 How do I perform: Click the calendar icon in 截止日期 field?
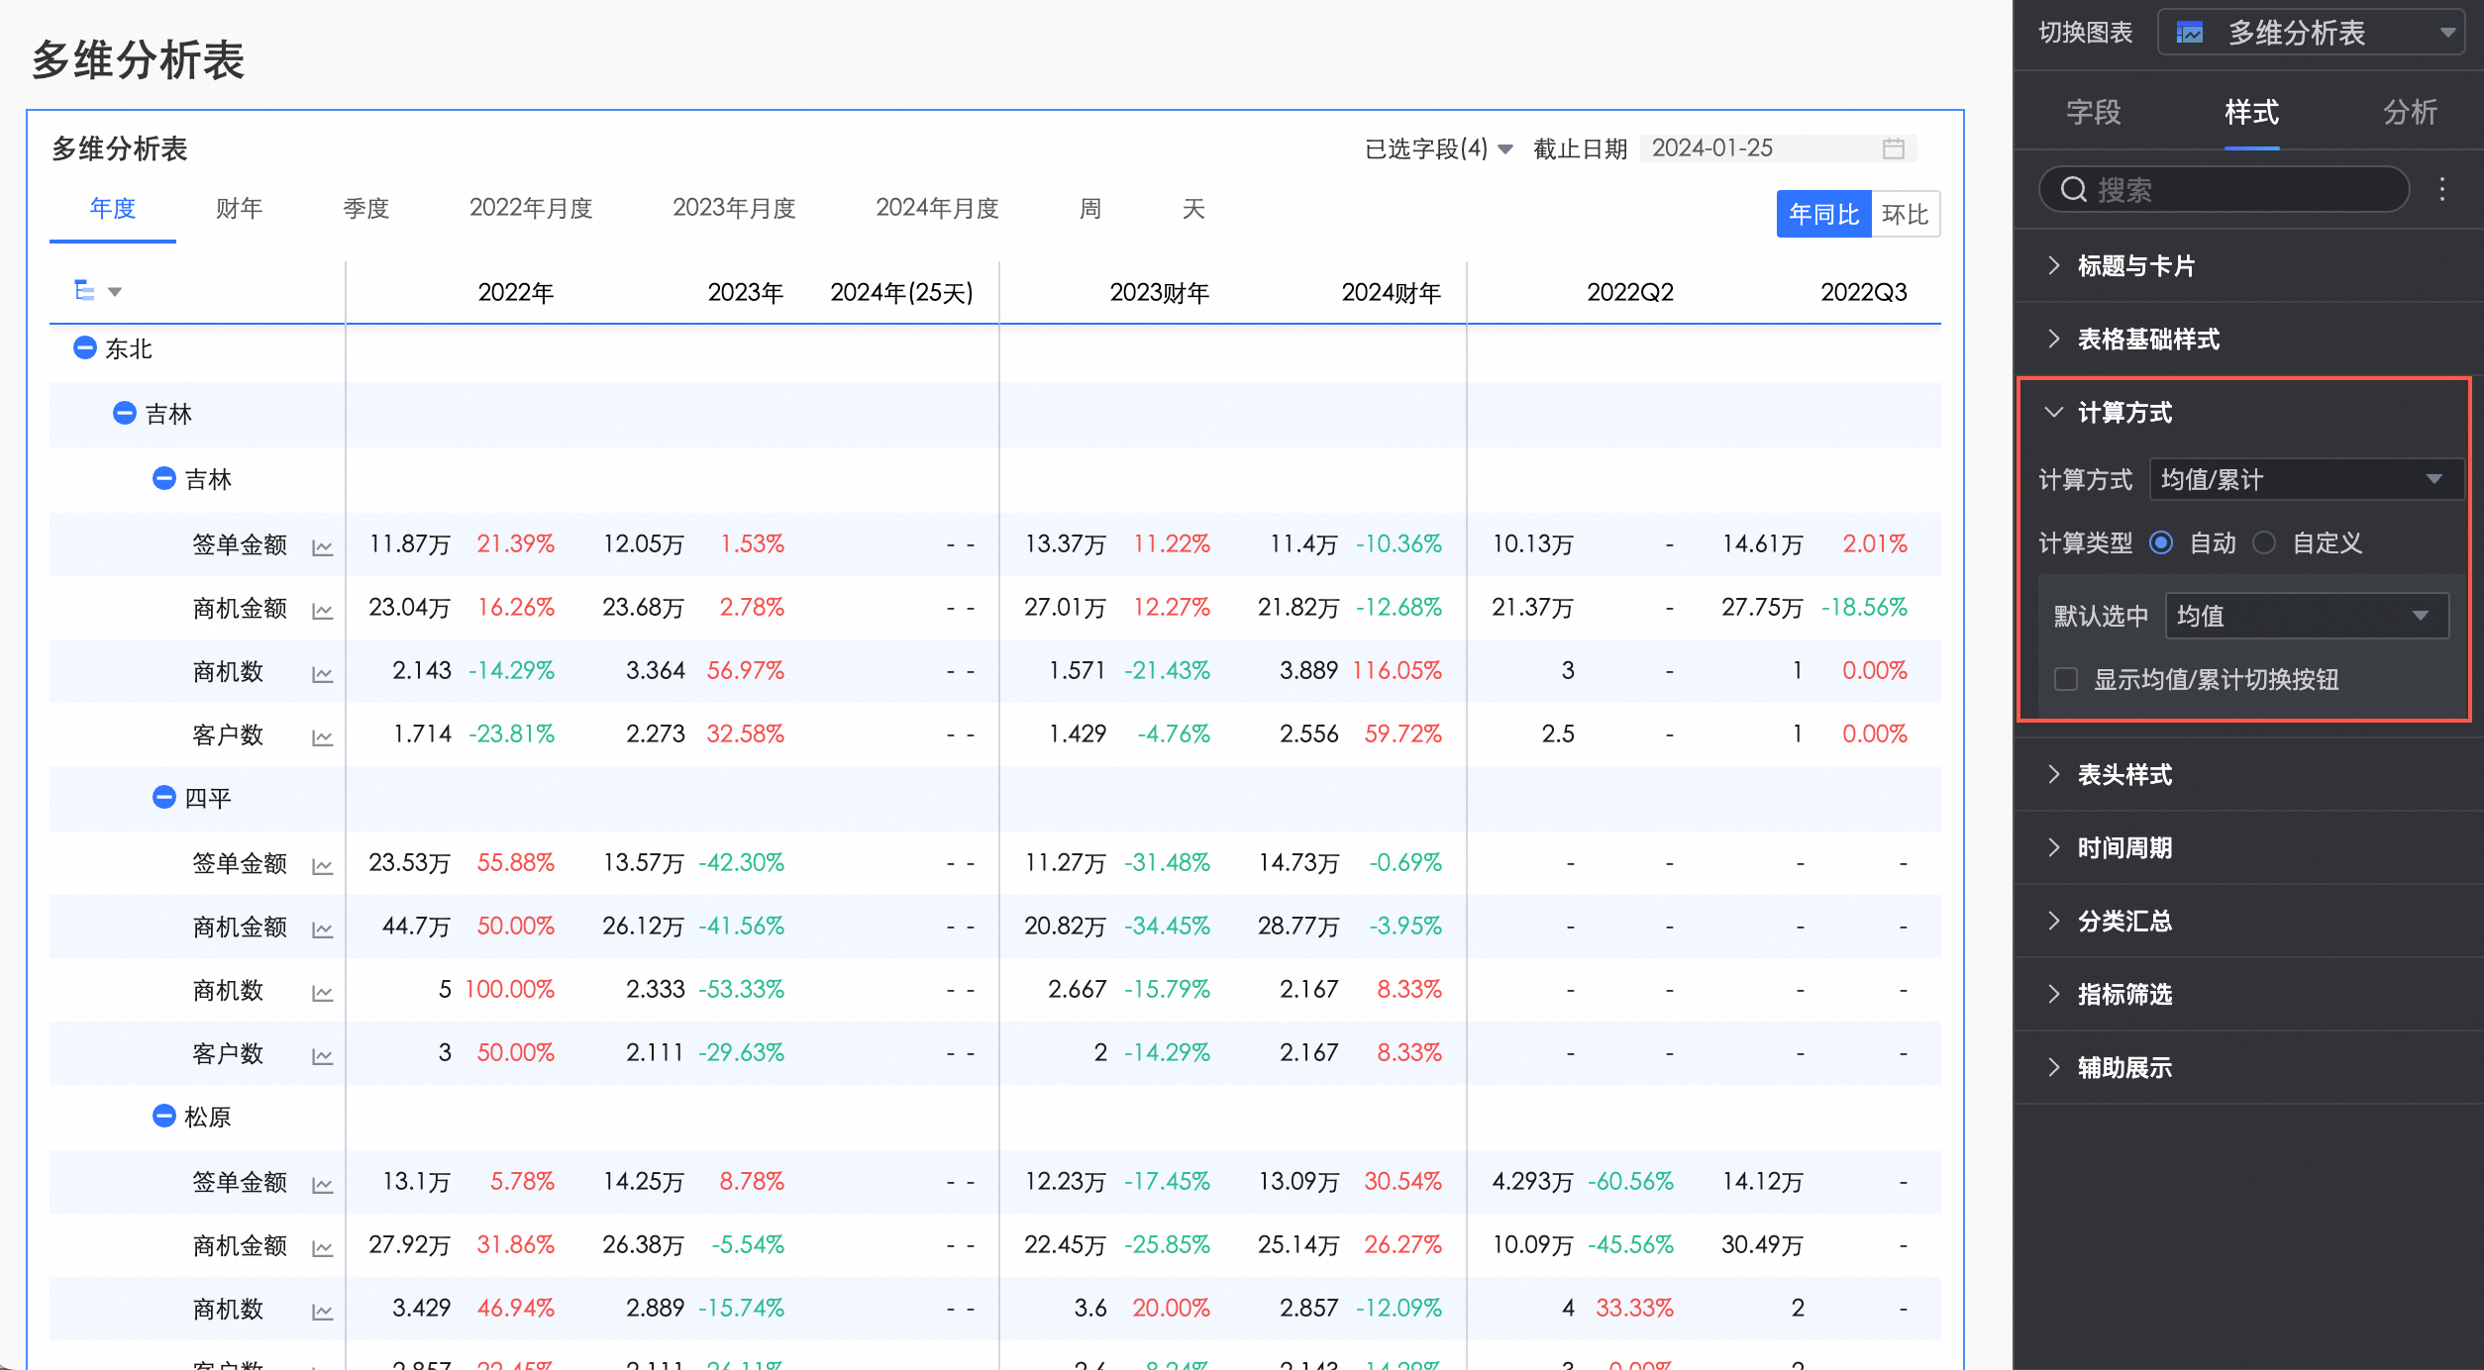point(1893,148)
